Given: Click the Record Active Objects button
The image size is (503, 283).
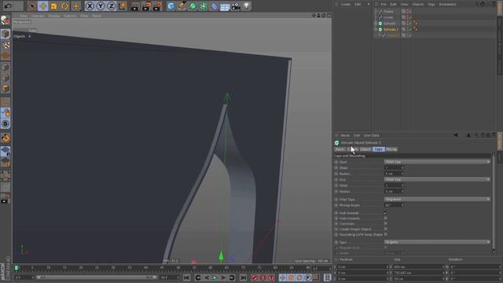Looking at the screenshot, I should [255, 277].
